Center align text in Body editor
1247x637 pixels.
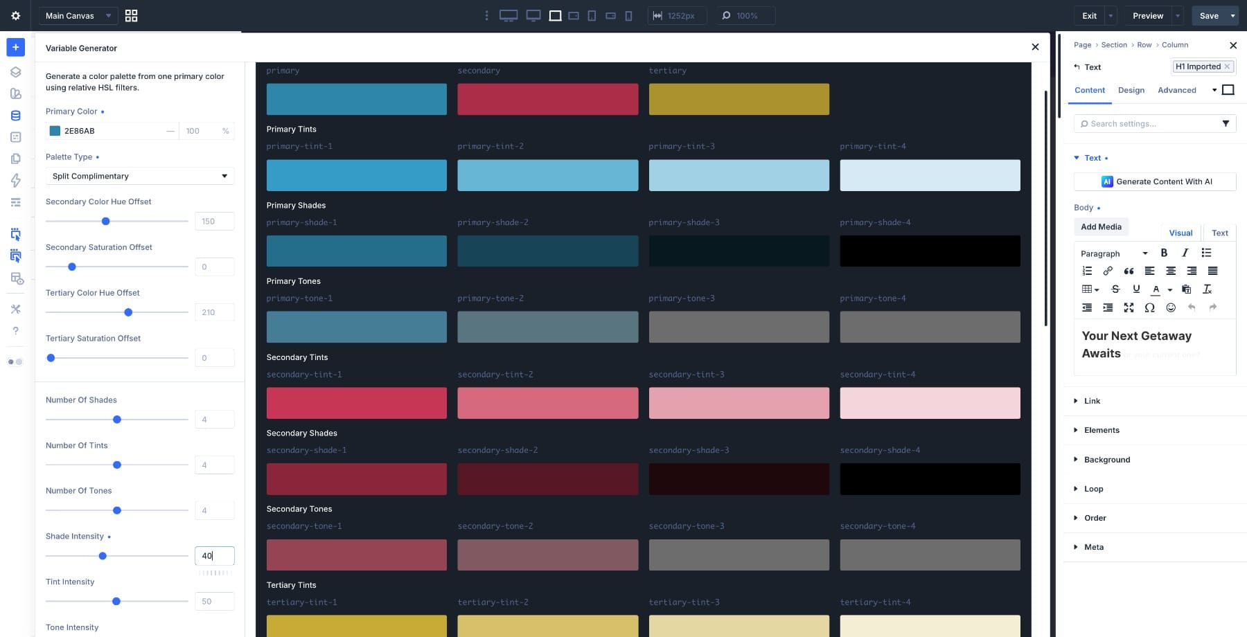tap(1171, 271)
